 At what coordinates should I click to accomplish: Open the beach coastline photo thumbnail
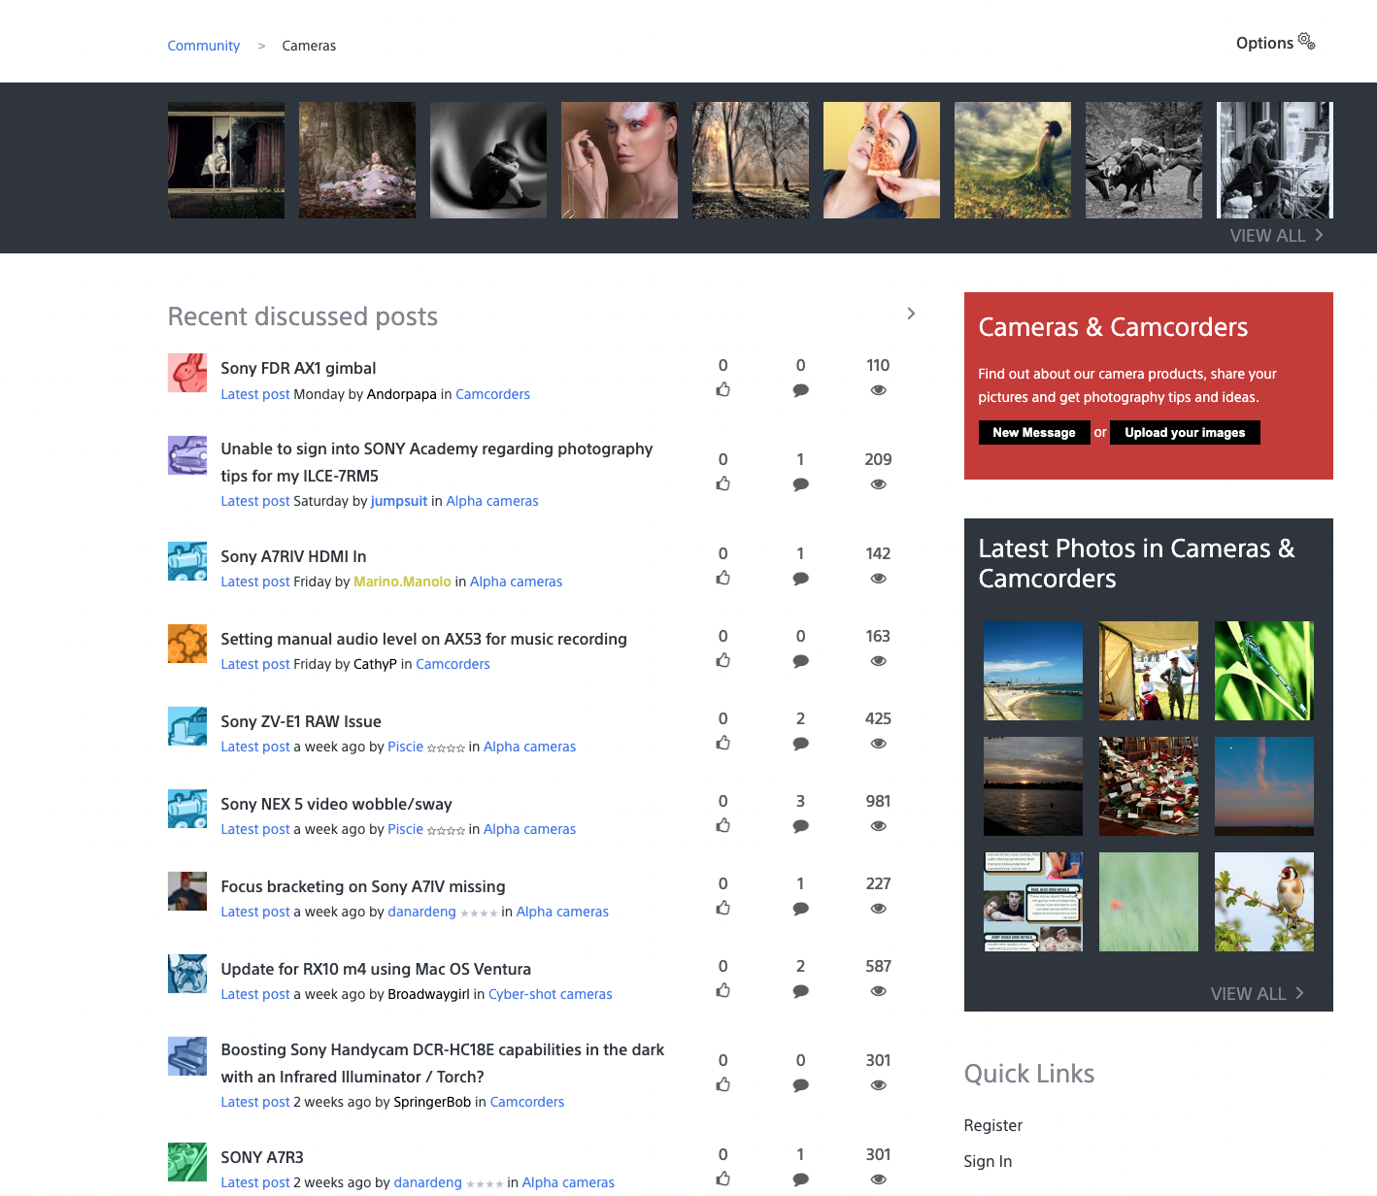tap(1033, 671)
